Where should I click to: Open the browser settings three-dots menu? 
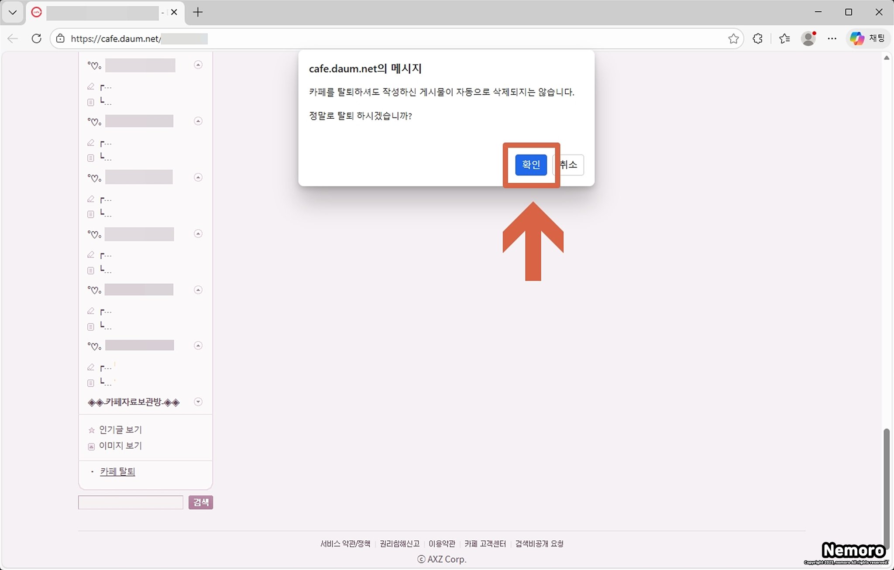pyautogui.click(x=832, y=38)
